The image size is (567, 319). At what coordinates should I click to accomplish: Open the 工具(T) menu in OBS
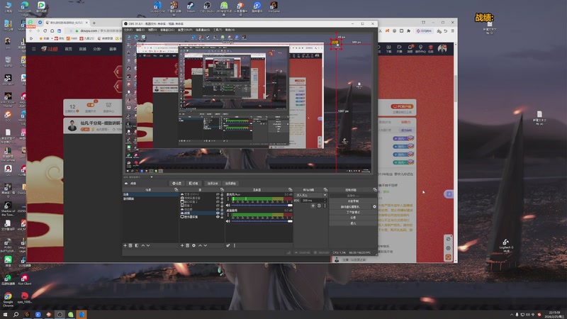point(218,30)
